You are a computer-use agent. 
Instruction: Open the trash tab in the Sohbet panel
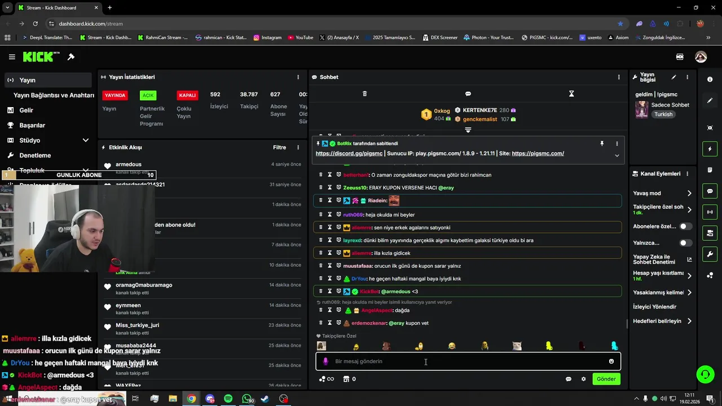pos(364,94)
